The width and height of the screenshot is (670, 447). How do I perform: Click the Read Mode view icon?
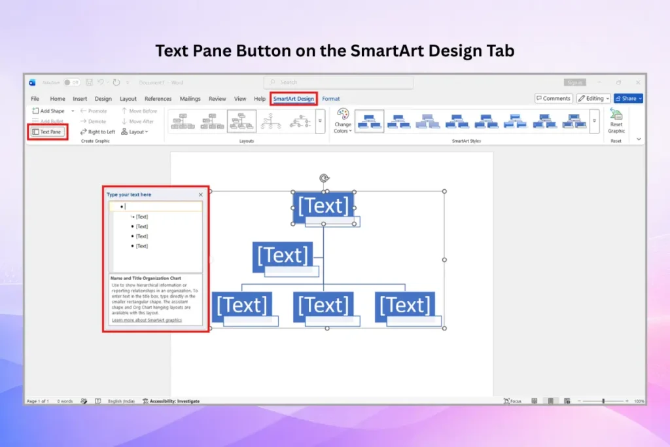click(x=534, y=401)
